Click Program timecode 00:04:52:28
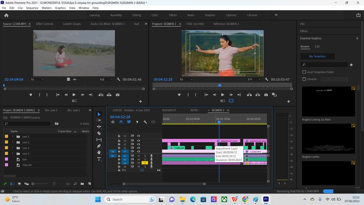 (163, 79)
